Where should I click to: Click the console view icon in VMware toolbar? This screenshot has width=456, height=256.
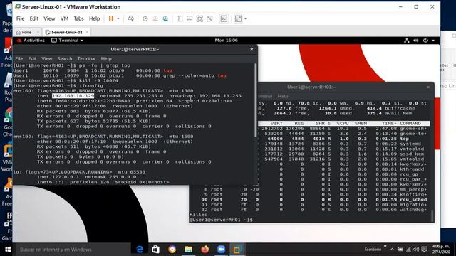click(x=224, y=18)
